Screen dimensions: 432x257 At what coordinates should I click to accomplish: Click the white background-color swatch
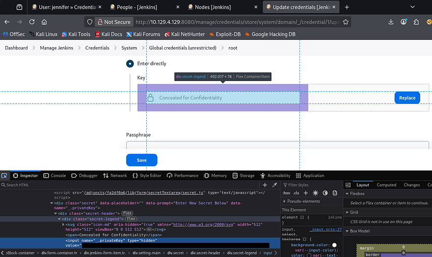point(334,245)
